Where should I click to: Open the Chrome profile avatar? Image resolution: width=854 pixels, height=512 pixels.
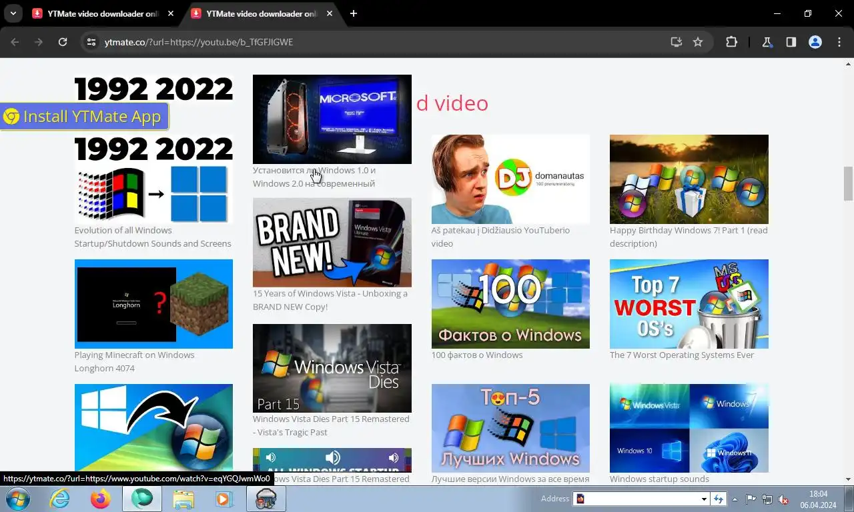click(x=815, y=42)
